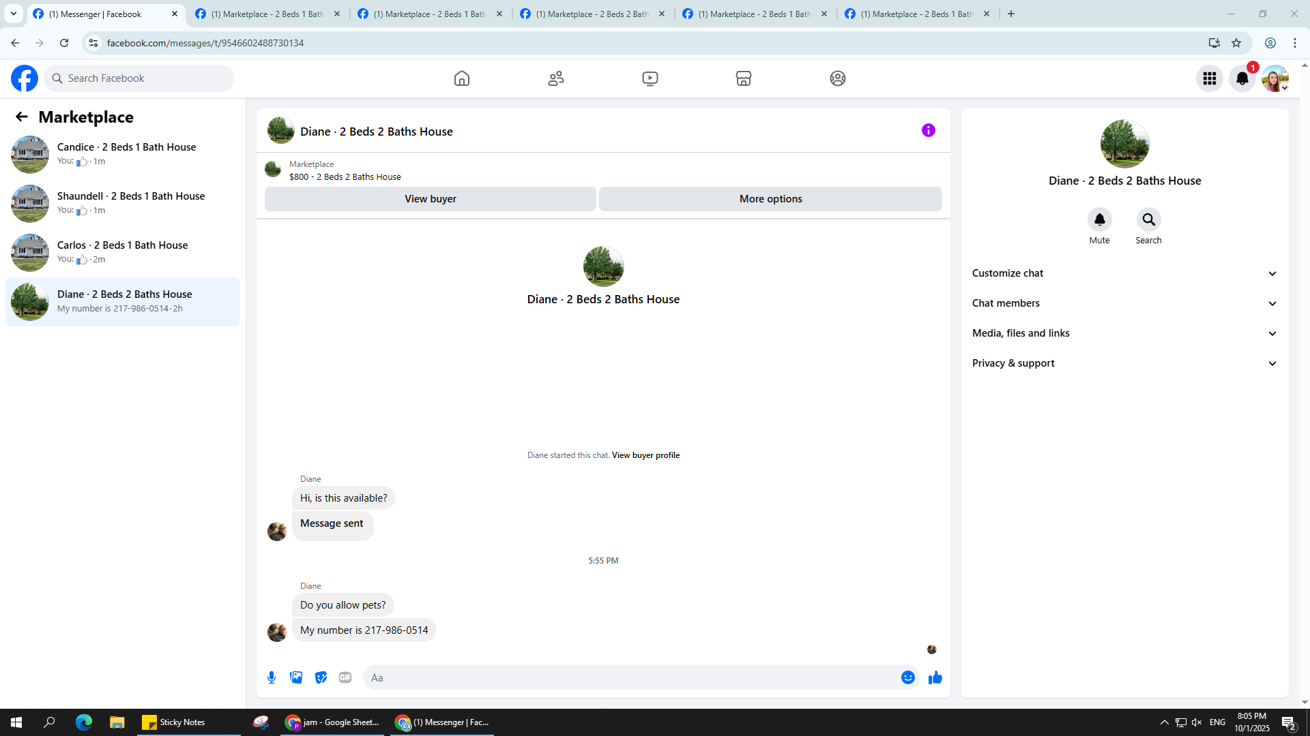
Task: Mute this chat with the bell icon
Action: (1100, 219)
